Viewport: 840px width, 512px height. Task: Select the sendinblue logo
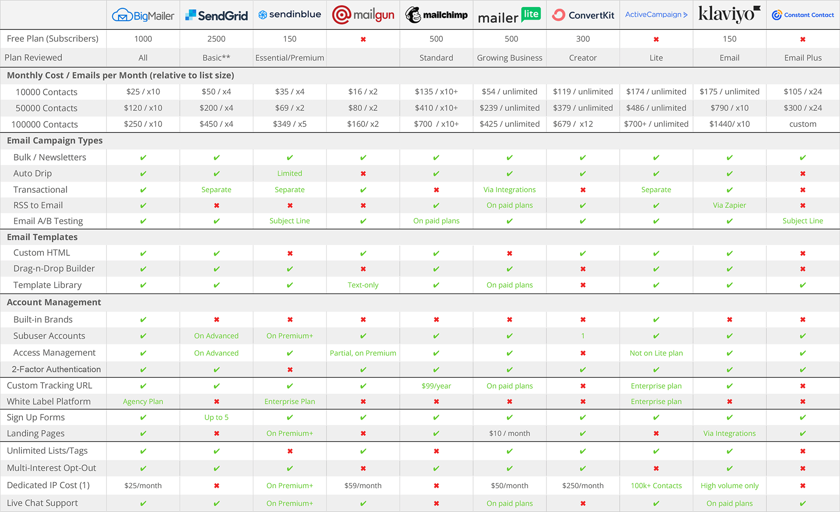coord(289,14)
